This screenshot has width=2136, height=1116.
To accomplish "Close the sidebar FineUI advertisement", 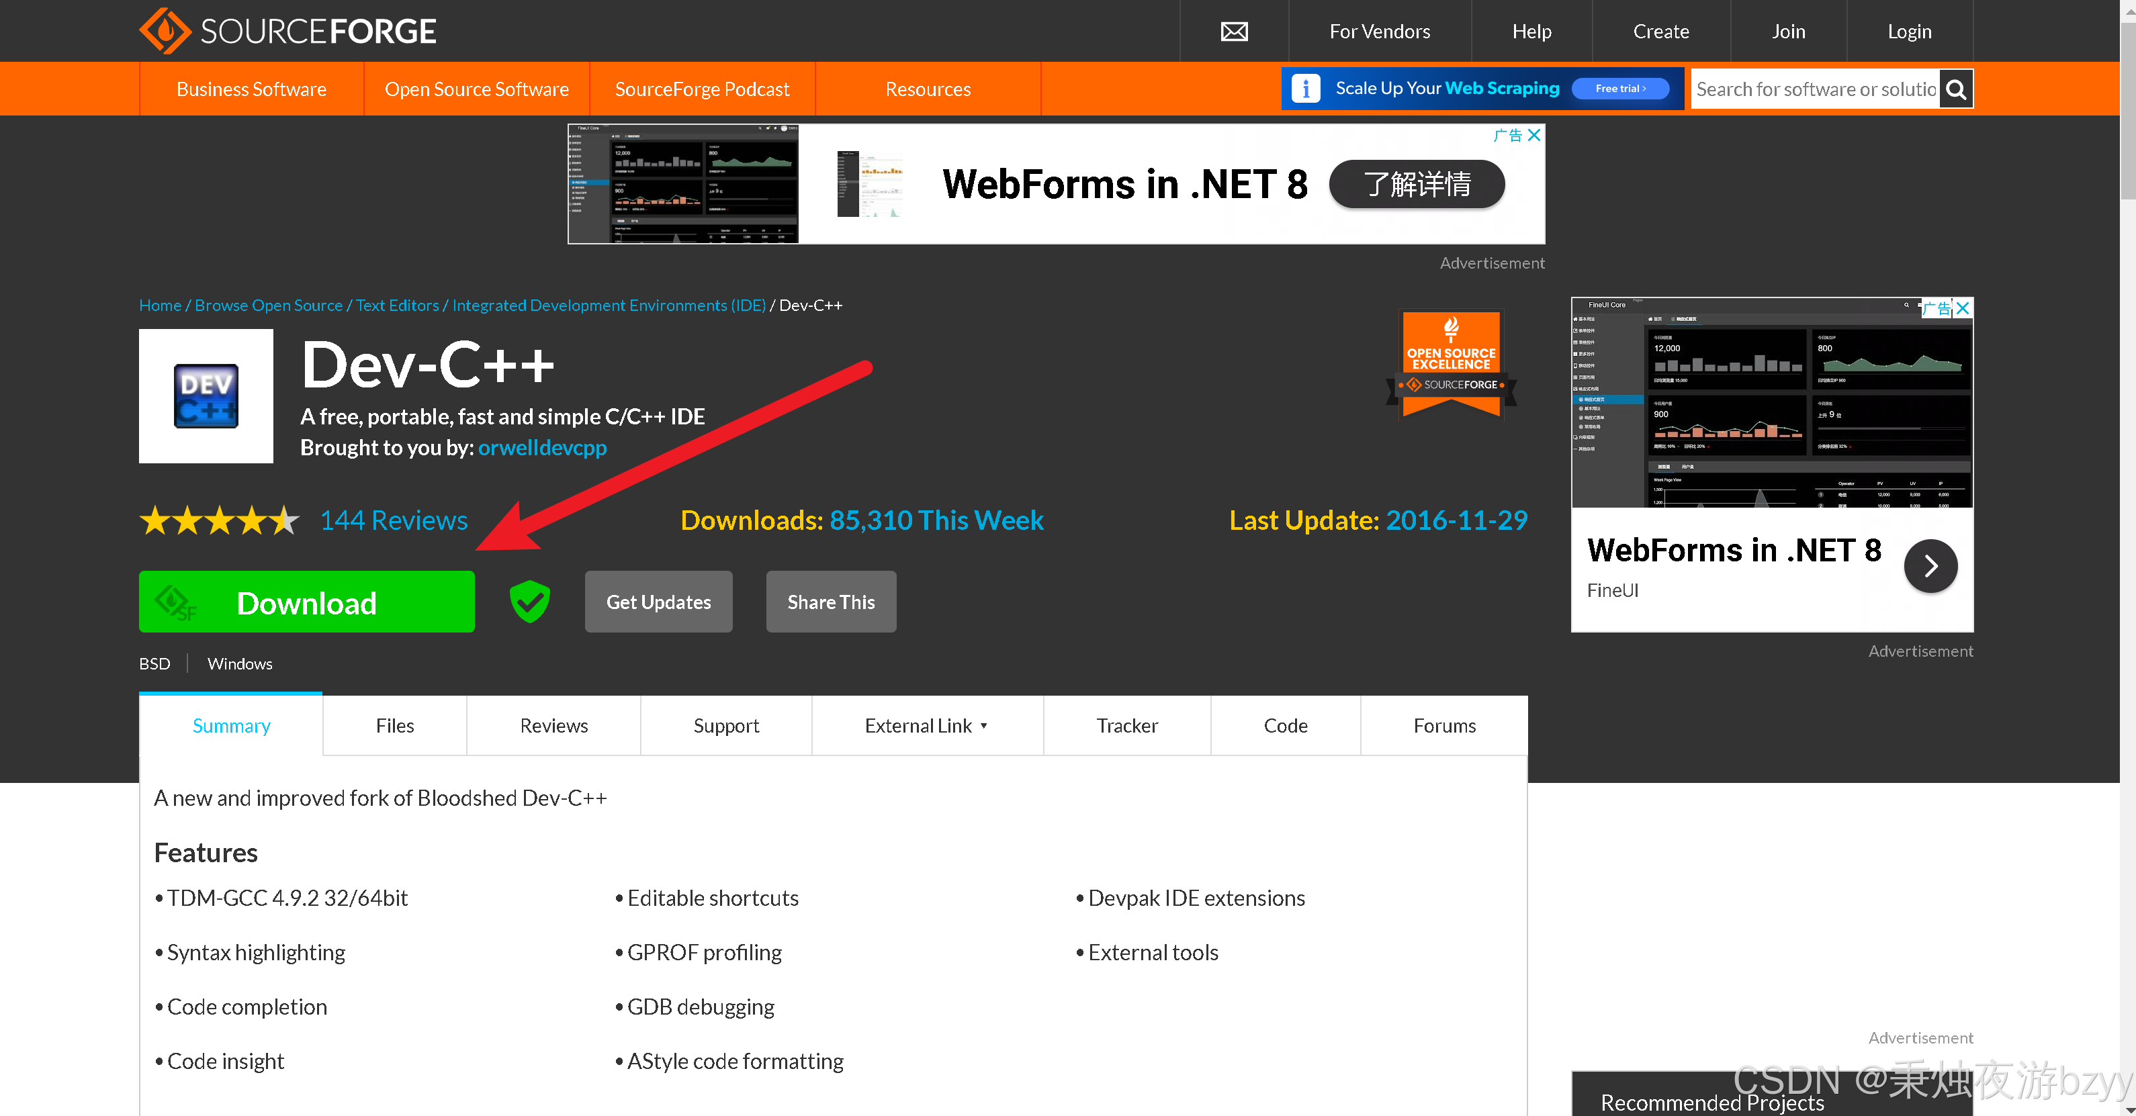I will (1962, 308).
